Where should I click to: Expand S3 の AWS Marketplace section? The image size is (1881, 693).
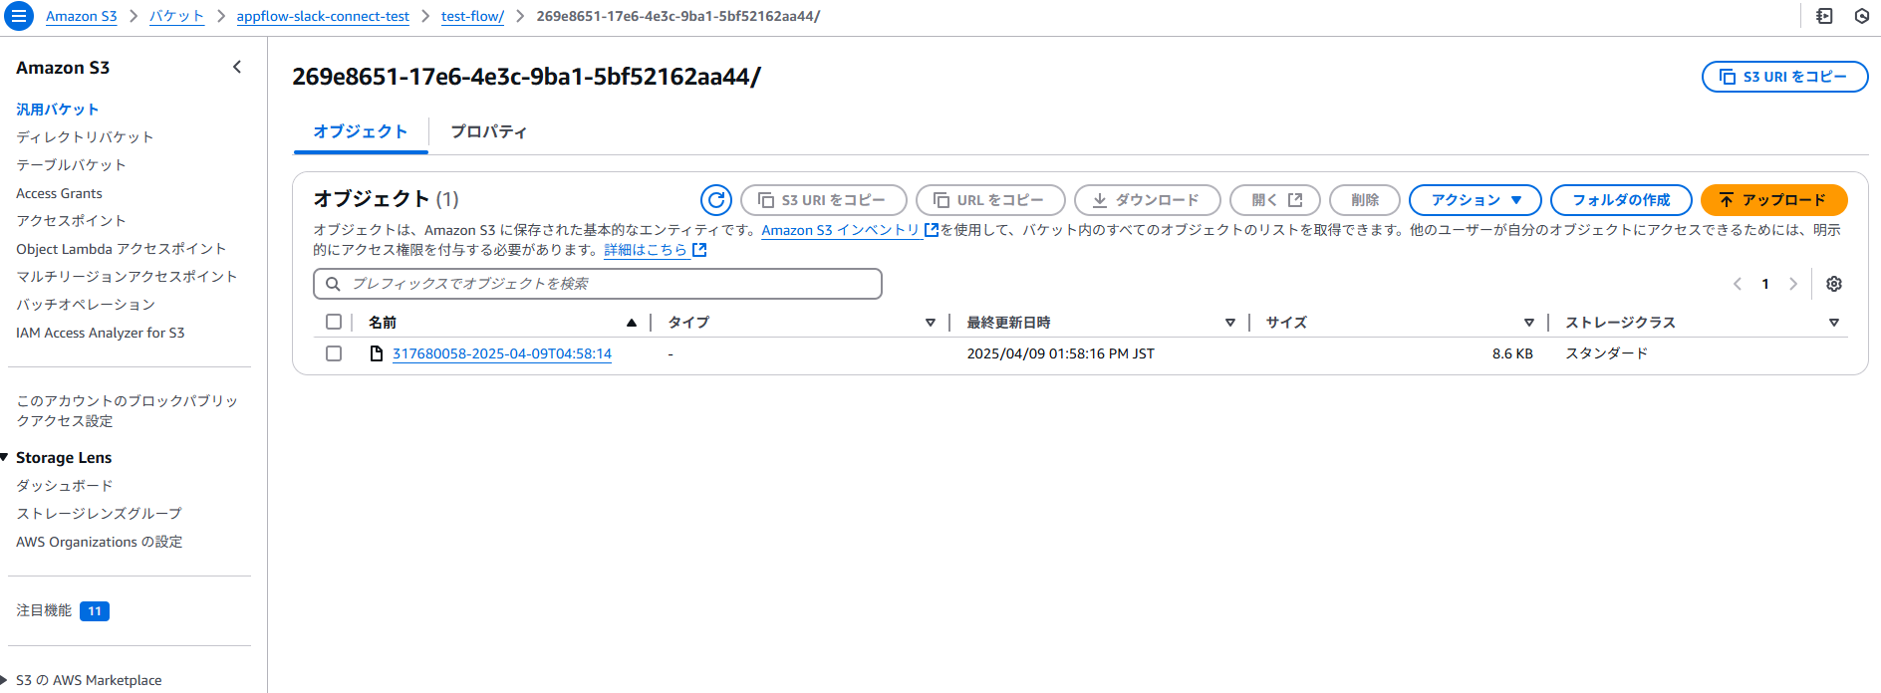pos(5,680)
